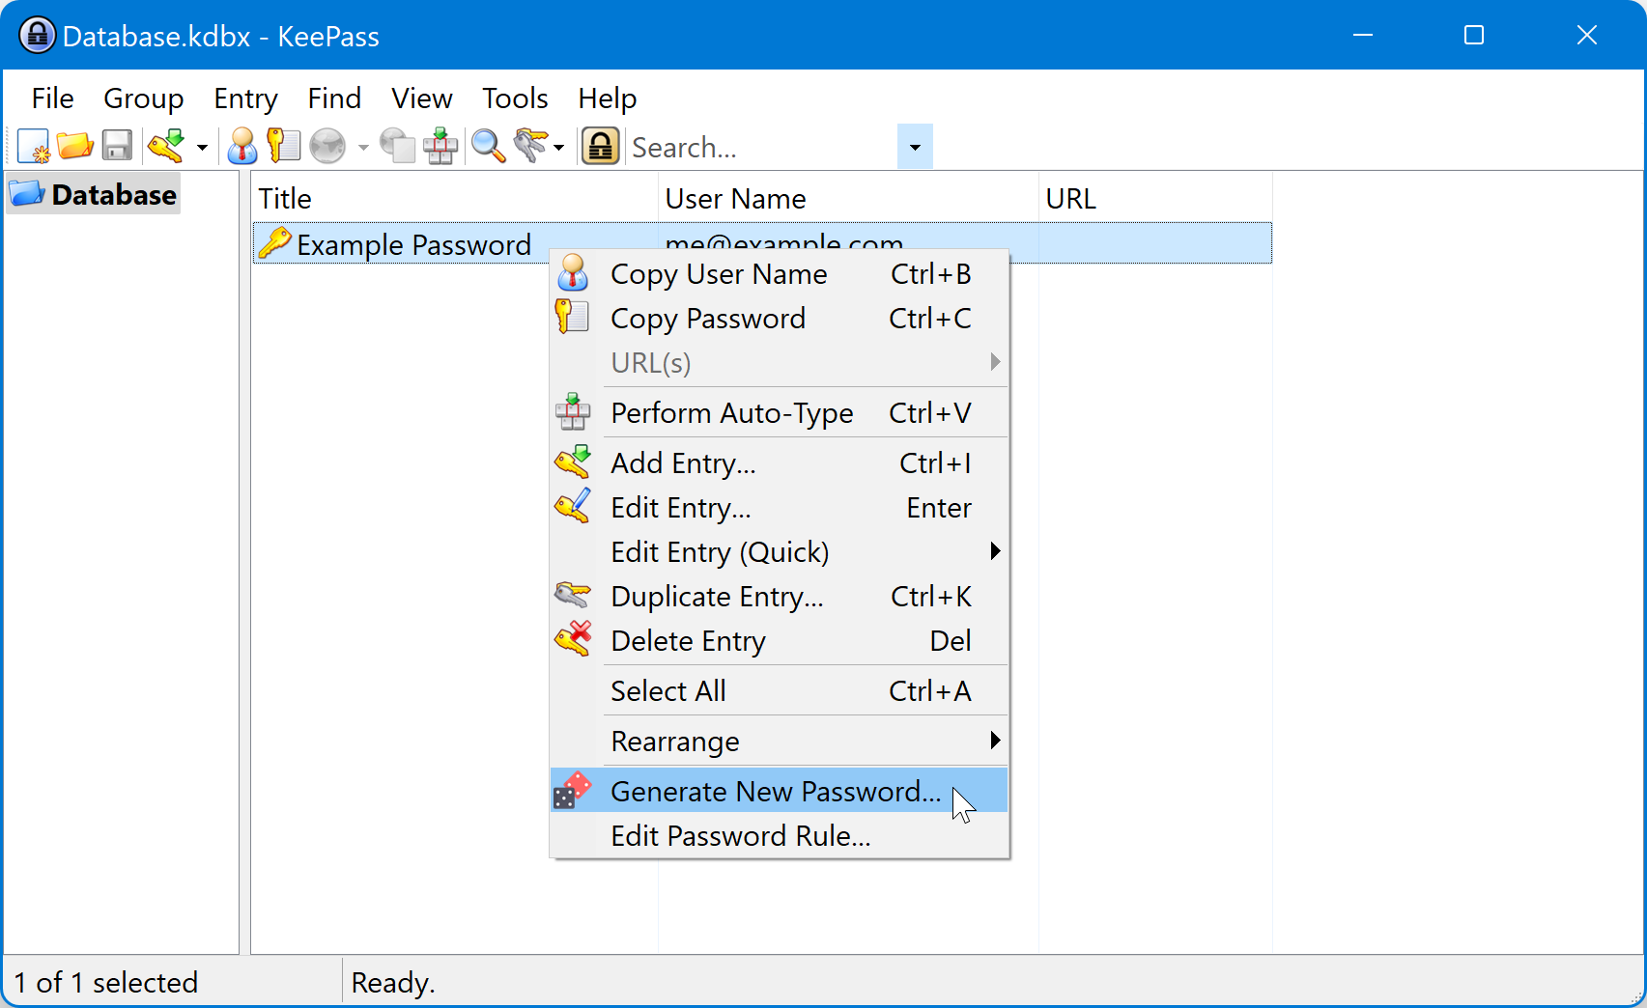
Task: Open the View menu
Action: (x=421, y=98)
